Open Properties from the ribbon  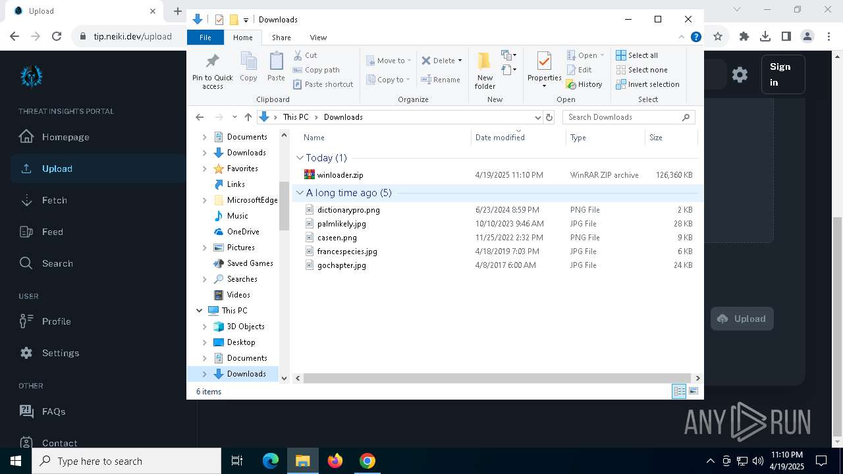pyautogui.click(x=544, y=70)
